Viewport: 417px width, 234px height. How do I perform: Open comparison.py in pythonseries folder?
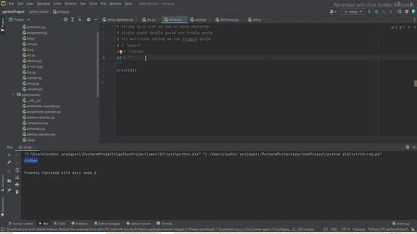coord(37,123)
